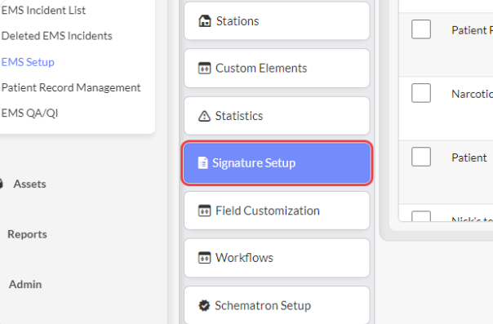
Task: Click the Signature Setup document icon
Action: [x=202, y=162]
